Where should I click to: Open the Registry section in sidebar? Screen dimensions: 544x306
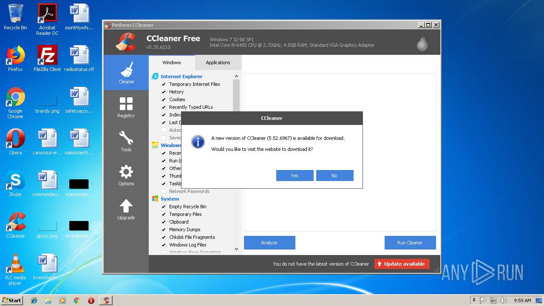[x=126, y=107]
